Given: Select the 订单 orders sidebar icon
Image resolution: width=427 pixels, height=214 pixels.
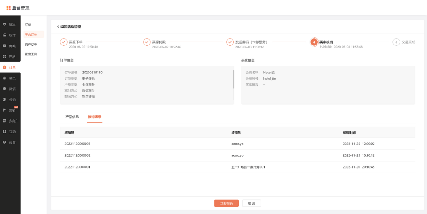Looking at the screenshot, I should pos(5,67).
